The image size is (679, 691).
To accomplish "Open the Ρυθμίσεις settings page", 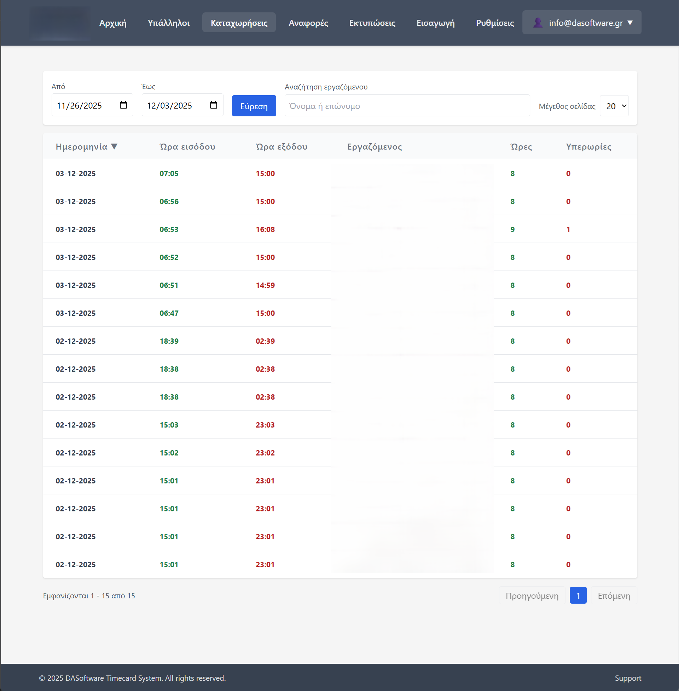I will pyautogui.click(x=495, y=23).
